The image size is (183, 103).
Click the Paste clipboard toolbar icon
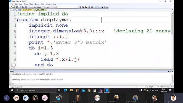(26, 7)
